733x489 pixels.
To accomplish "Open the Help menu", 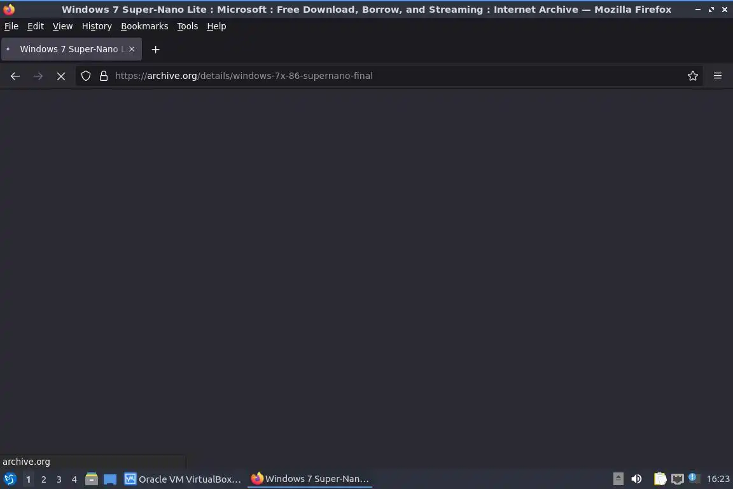I will (x=216, y=26).
